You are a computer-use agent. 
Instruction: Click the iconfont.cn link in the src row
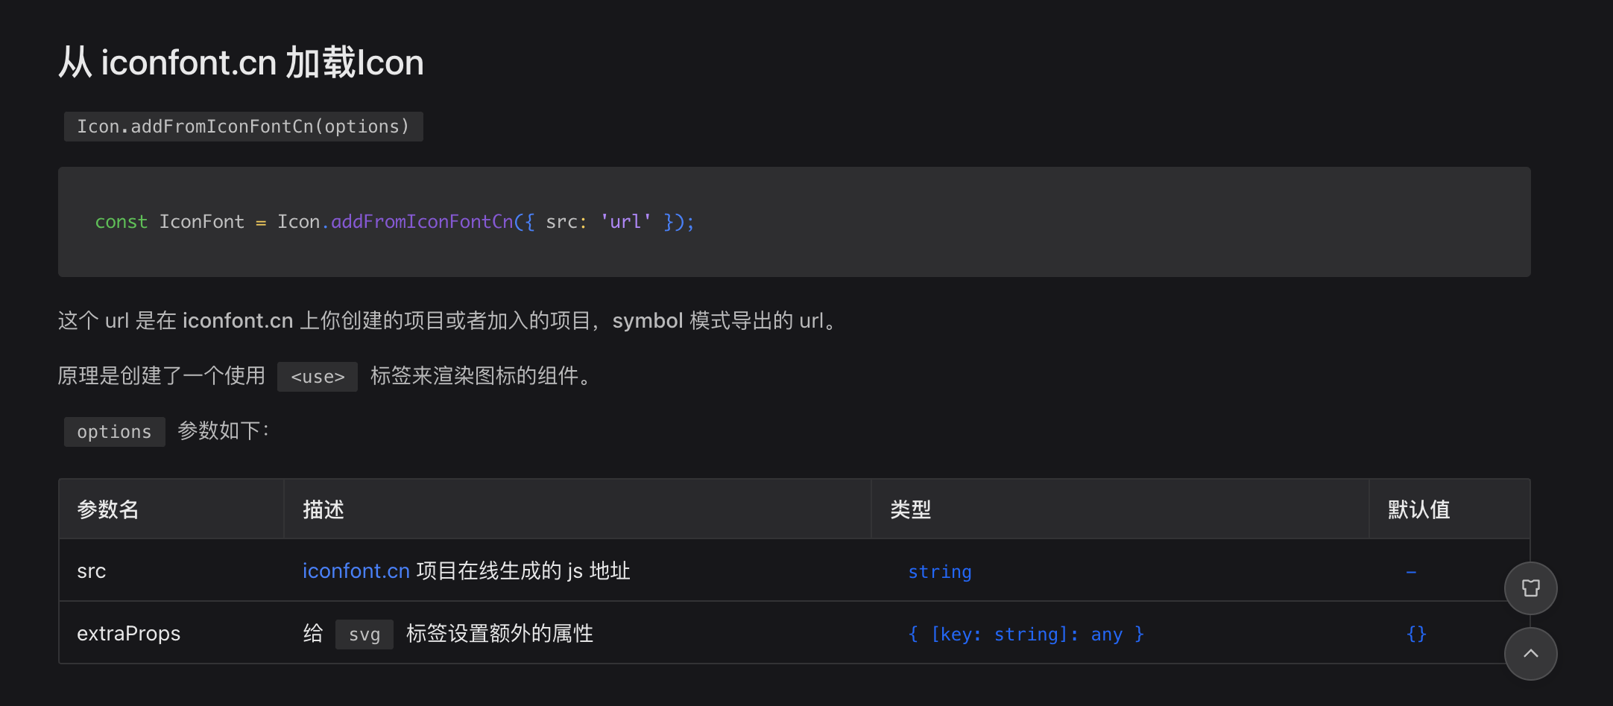coord(356,570)
